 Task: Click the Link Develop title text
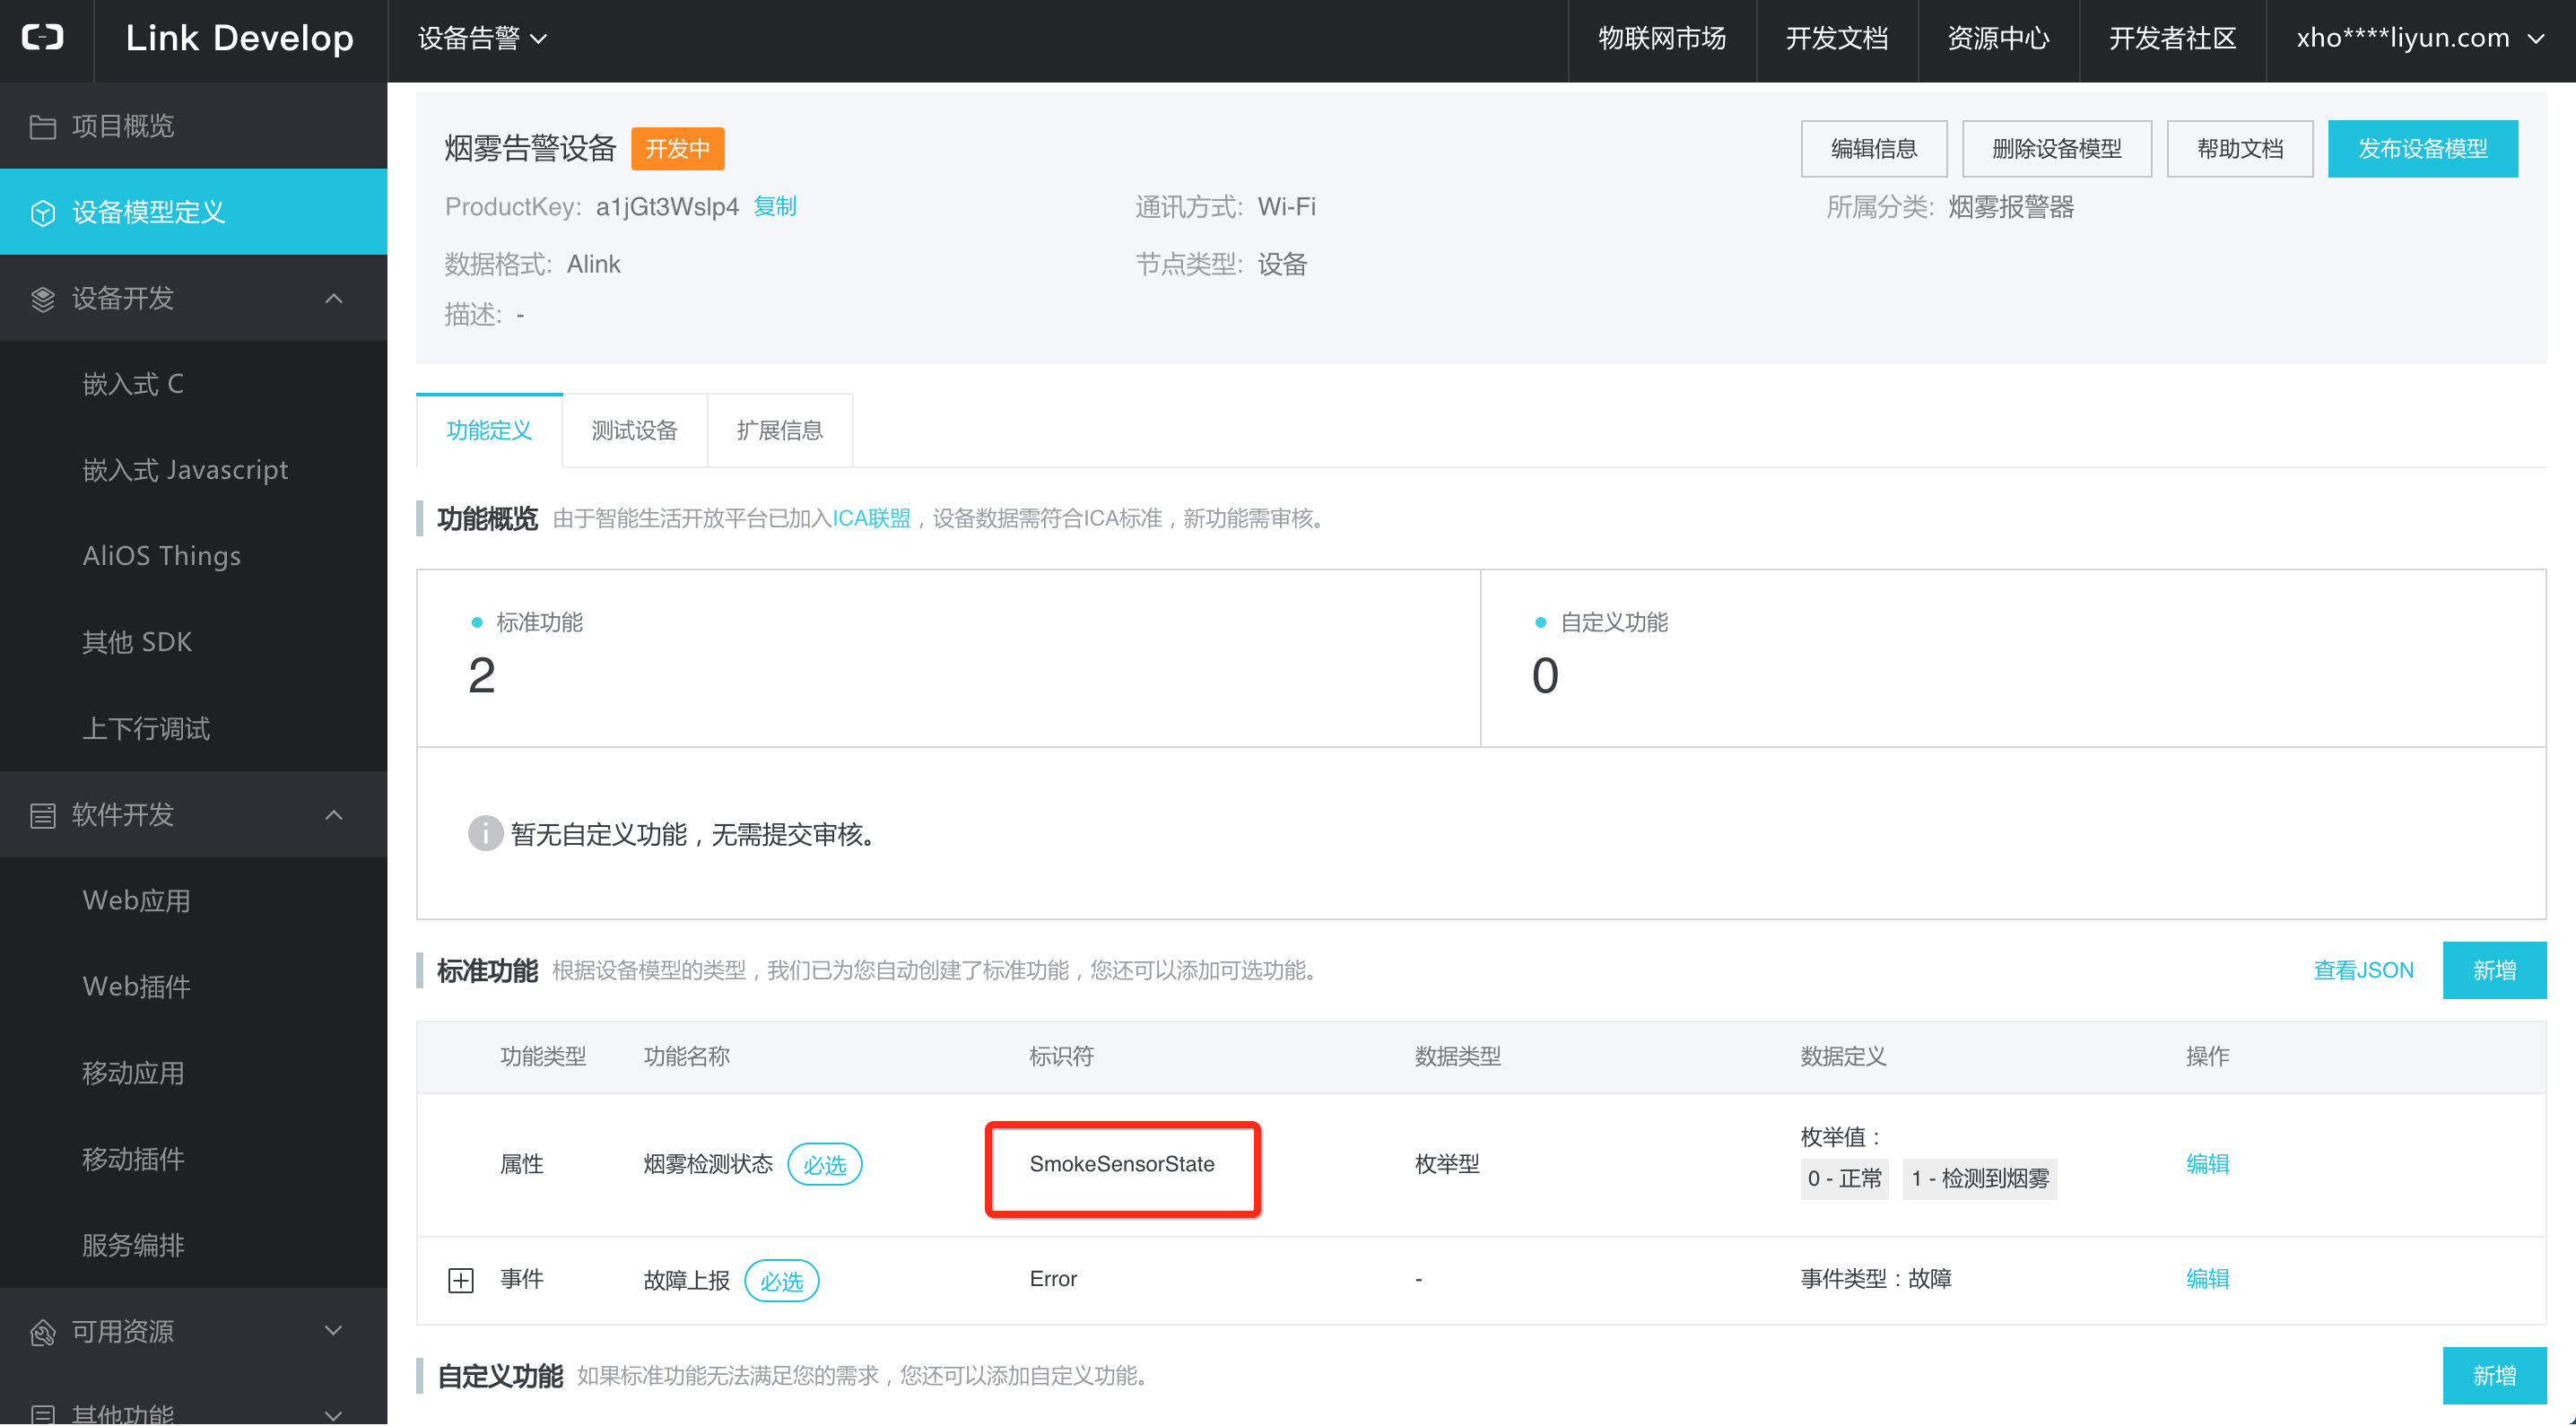[240, 38]
